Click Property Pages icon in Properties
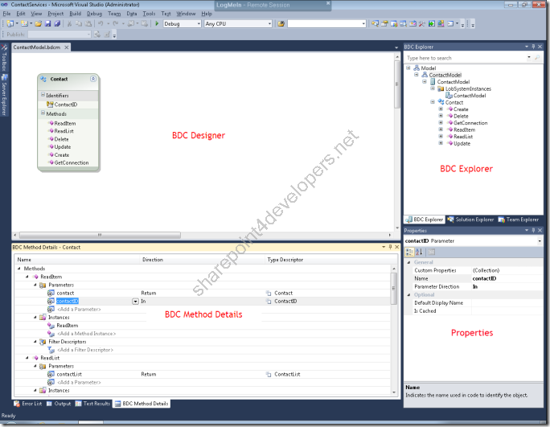The image size is (550, 427). pyautogui.click(x=432, y=252)
